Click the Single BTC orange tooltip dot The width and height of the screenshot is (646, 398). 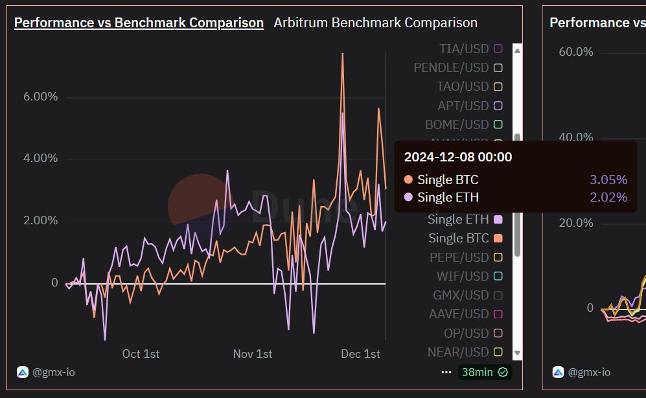[x=408, y=179]
